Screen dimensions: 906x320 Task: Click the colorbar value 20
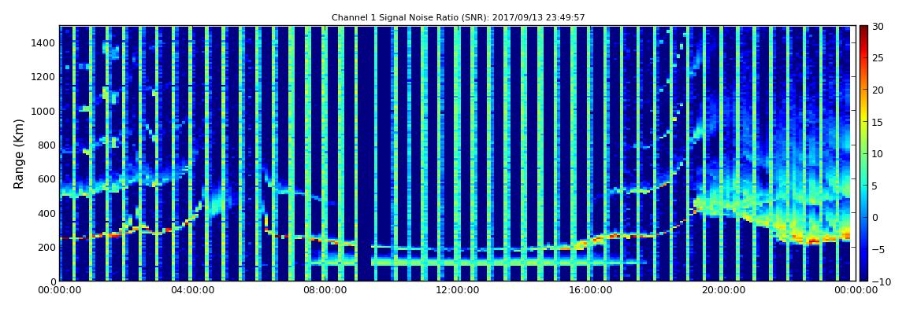[x=878, y=90]
